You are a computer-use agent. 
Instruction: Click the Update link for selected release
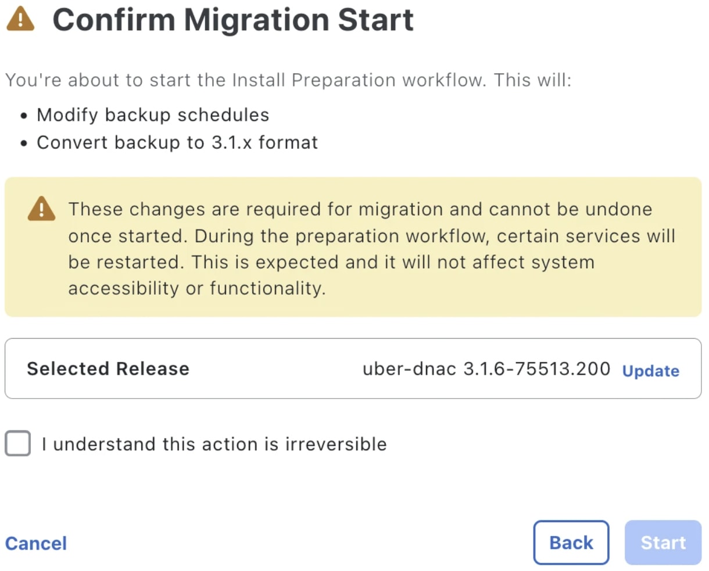tap(650, 371)
